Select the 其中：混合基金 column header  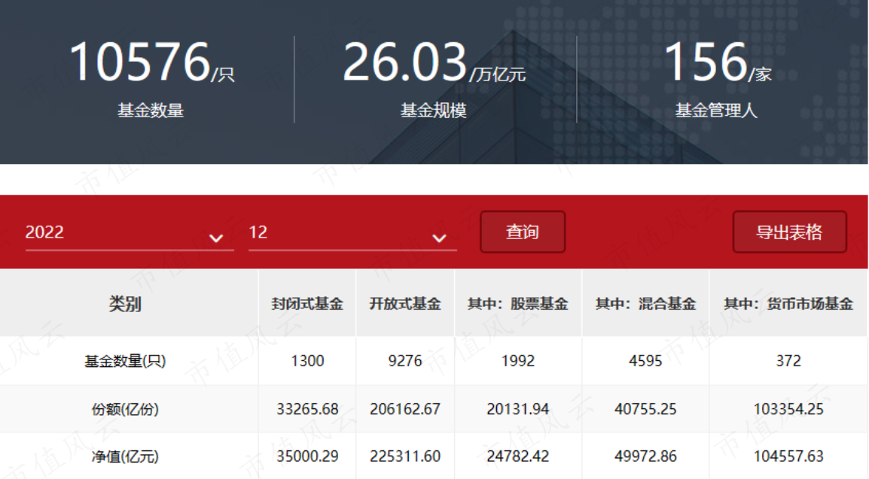(645, 304)
